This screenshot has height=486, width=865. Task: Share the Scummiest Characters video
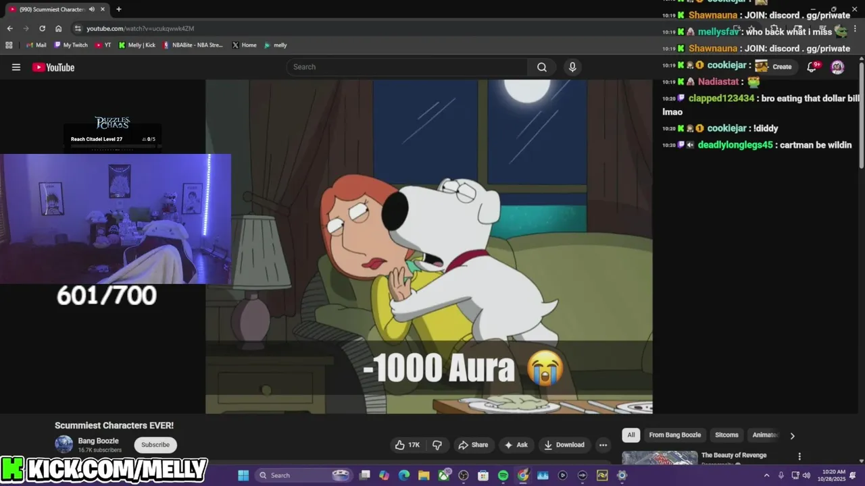[473, 445]
